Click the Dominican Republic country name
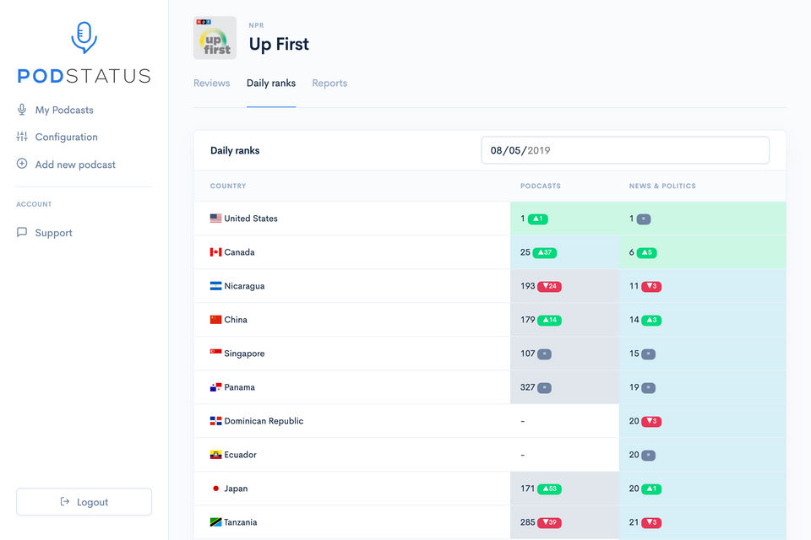Screen dimensions: 811x540 click(264, 421)
